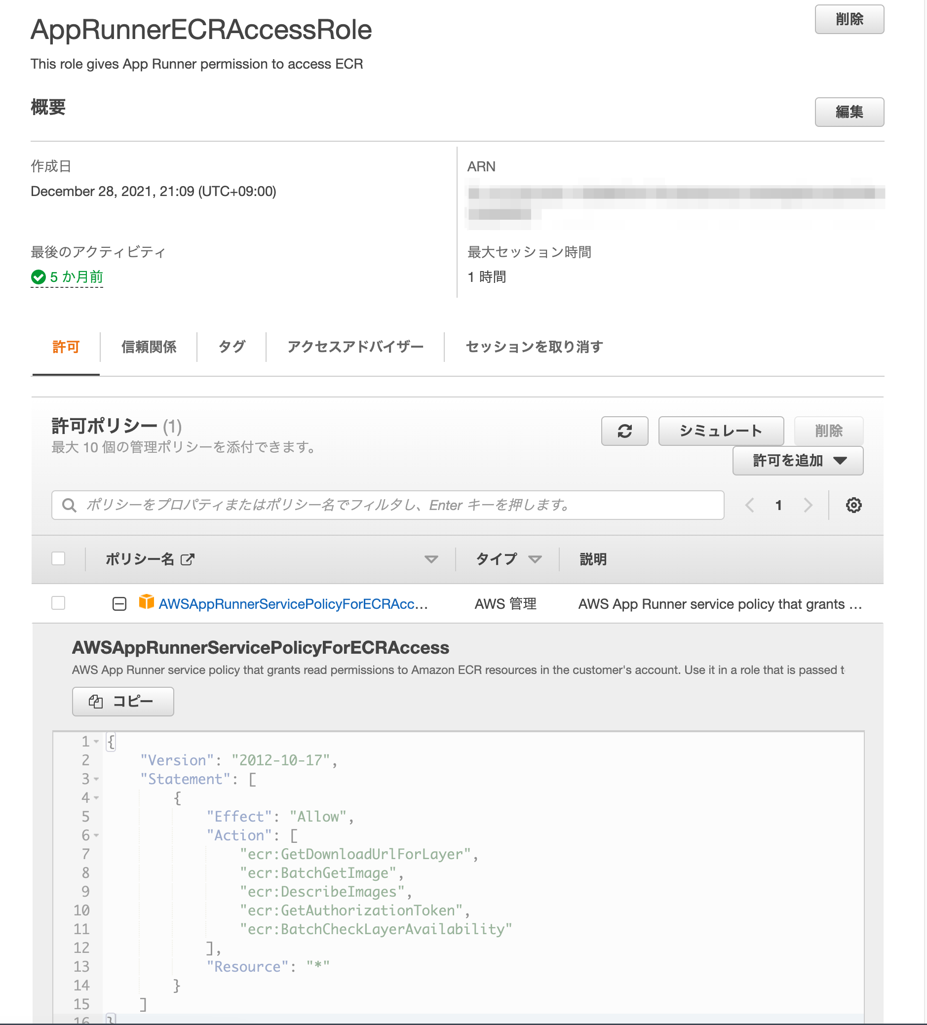
Task: Click the シミュレート button
Action: [x=721, y=431]
